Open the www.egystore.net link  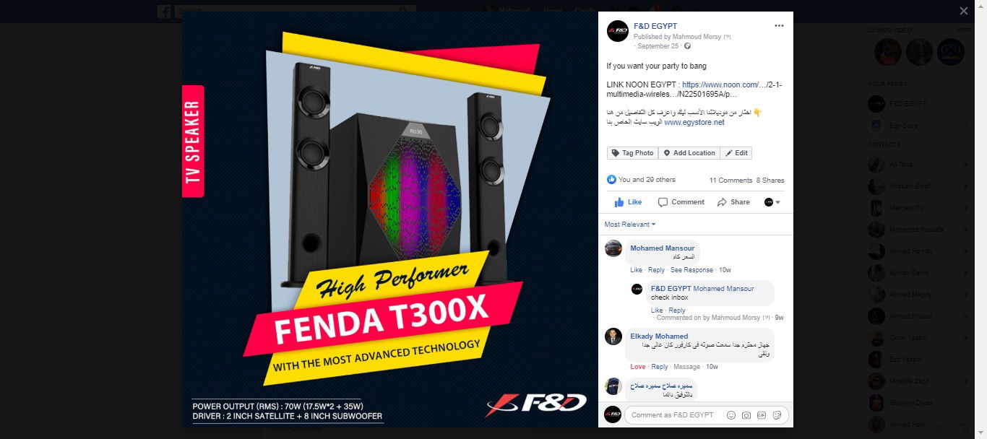click(x=694, y=123)
